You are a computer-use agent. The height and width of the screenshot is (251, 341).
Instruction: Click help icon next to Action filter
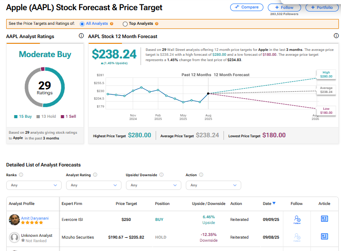click(x=201, y=175)
